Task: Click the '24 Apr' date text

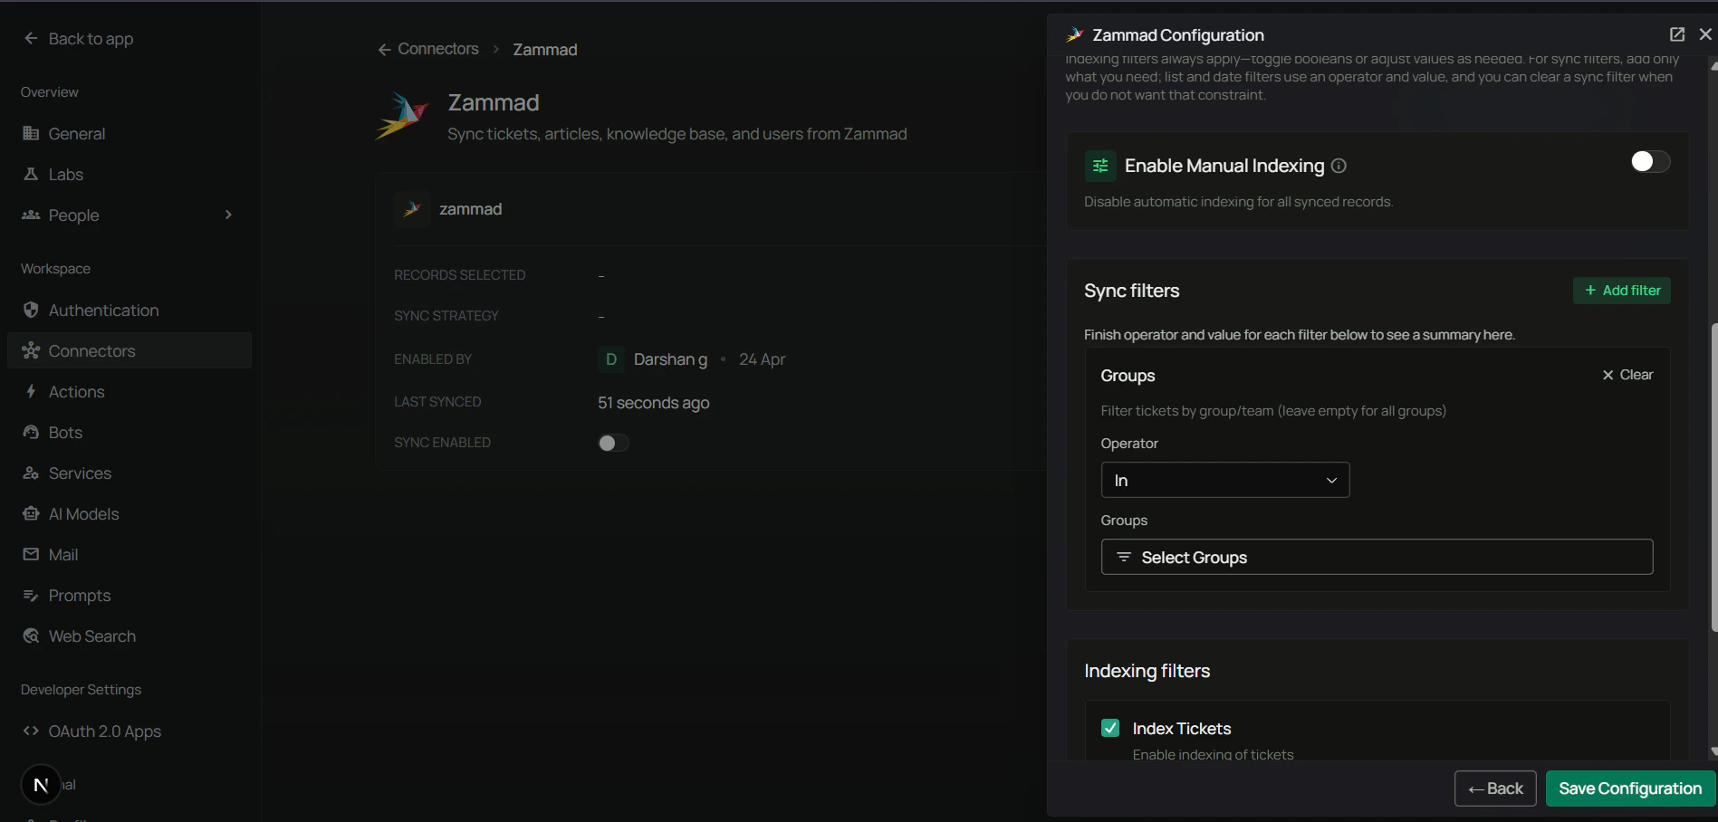Action: point(762,359)
